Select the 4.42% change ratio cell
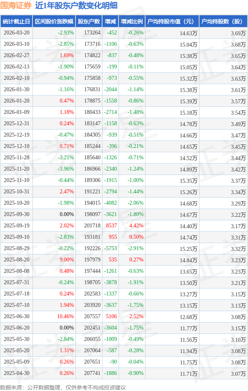The width and height of the screenshot is (248, 391). click(x=136, y=225)
